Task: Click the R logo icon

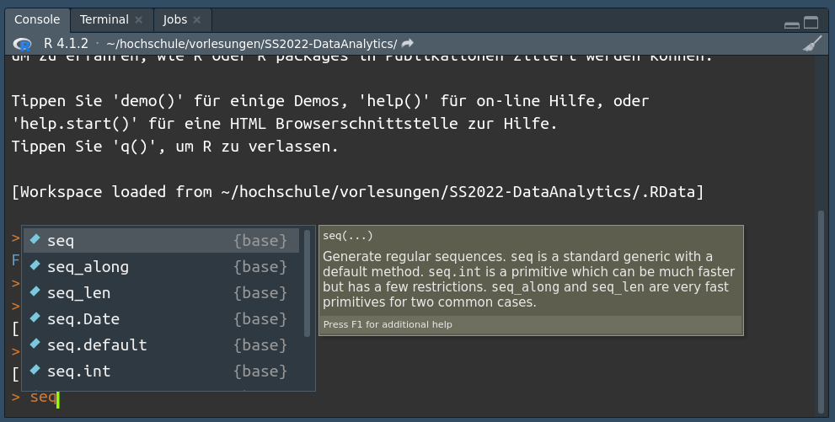Action: tap(24, 44)
